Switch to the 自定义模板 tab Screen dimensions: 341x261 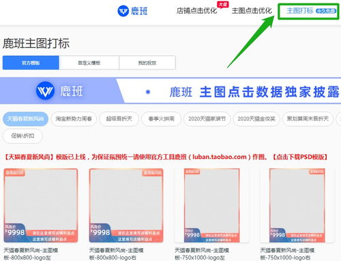[89, 63]
